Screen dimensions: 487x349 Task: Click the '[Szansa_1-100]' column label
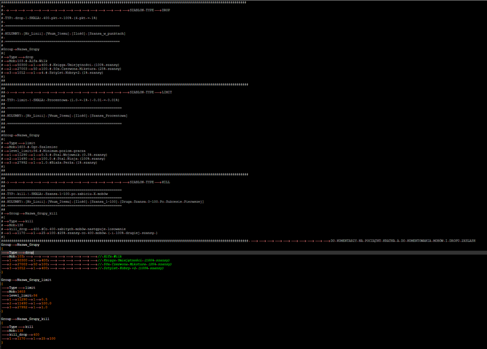(103, 202)
